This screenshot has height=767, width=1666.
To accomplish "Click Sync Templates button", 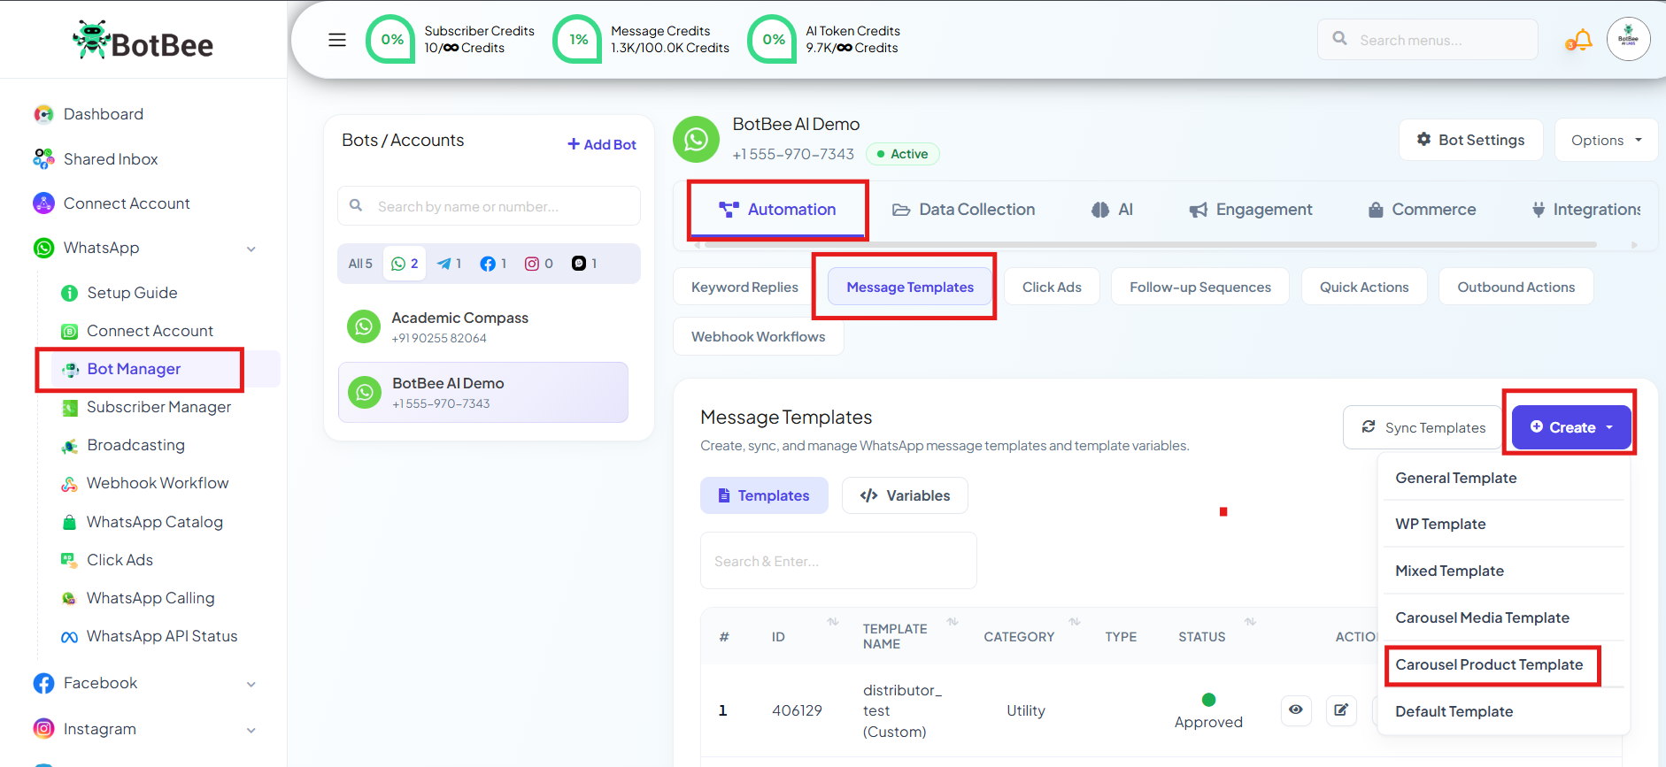I will pyautogui.click(x=1423, y=427).
